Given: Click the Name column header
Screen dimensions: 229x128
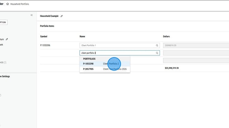Looking at the screenshot, I should [x=82, y=36].
